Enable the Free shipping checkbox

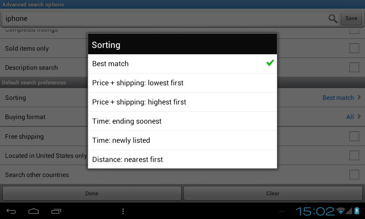click(x=354, y=136)
